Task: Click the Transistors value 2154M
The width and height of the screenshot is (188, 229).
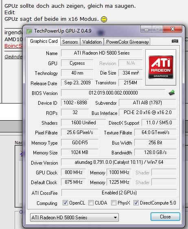Action: [130, 83]
